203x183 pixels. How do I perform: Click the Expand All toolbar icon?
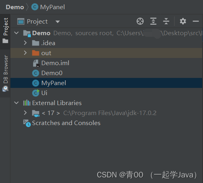pyautogui.click(x=153, y=21)
